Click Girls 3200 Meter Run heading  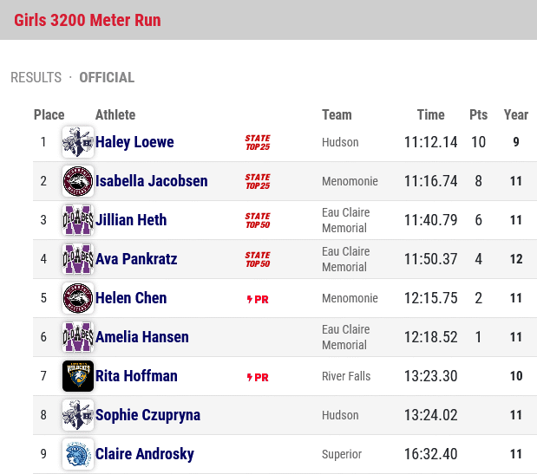coord(88,20)
